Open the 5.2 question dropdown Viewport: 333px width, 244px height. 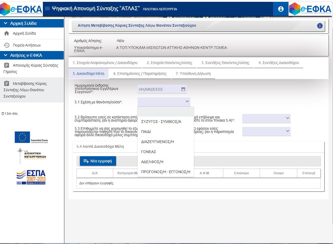tap(266, 118)
